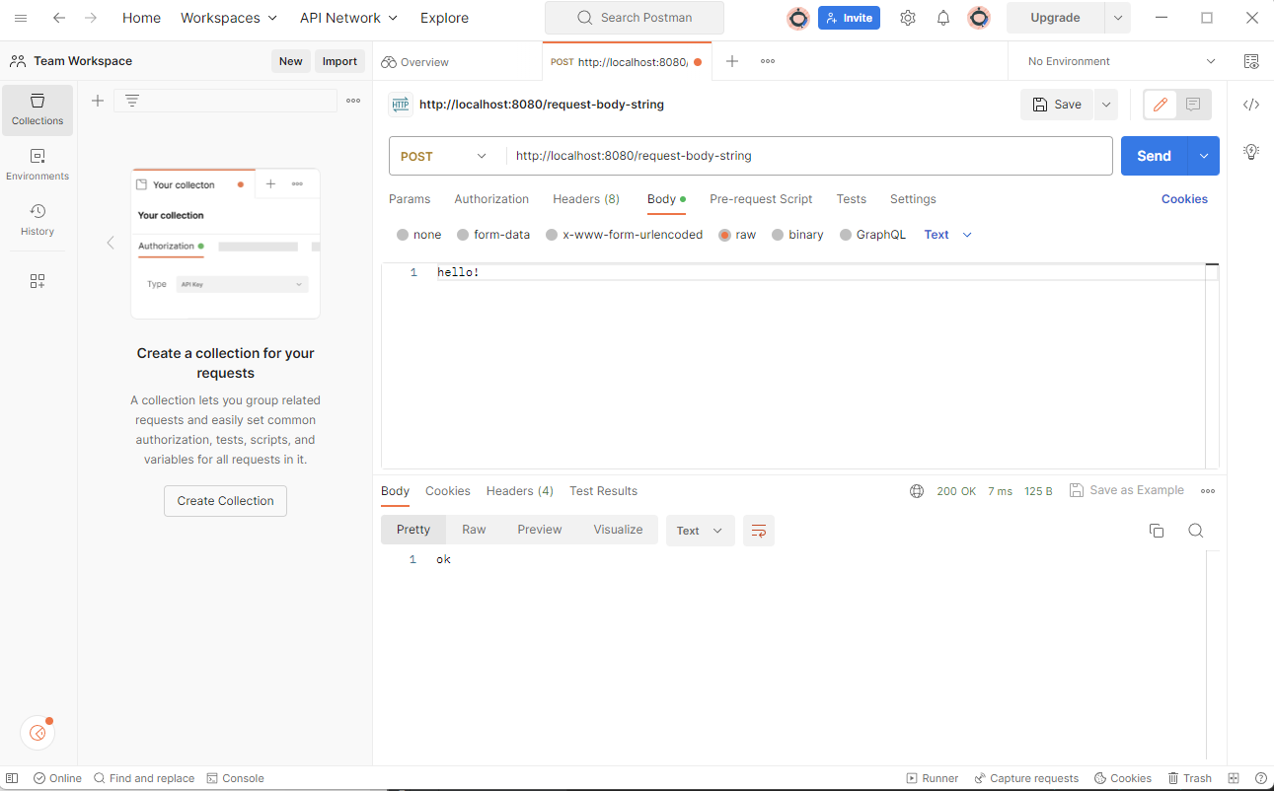Open the request Settings tab
This screenshot has width=1274, height=791.
pyautogui.click(x=913, y=199)
